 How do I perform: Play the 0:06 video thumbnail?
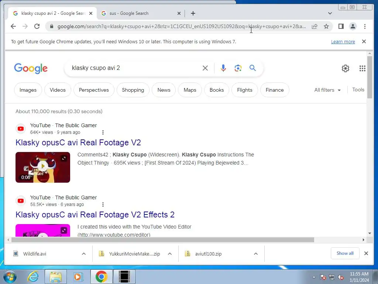click(43, 167)
